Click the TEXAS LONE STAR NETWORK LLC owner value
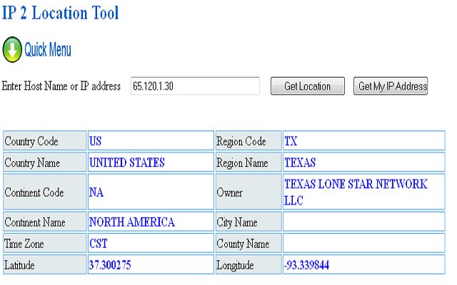 pos(356,192)
